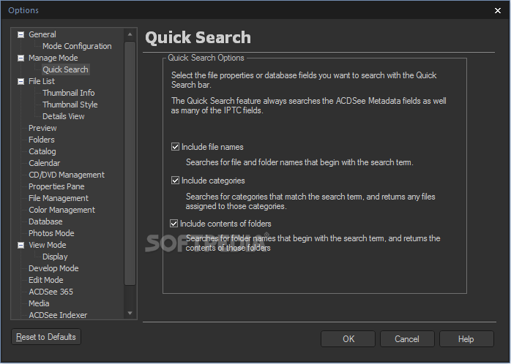Open Thumbnail Style settings
Viewport: 511px width, 364px height.
[x=70, y=105]
